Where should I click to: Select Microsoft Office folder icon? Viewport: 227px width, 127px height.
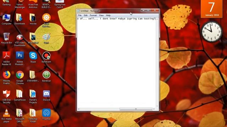pos(20,116)
